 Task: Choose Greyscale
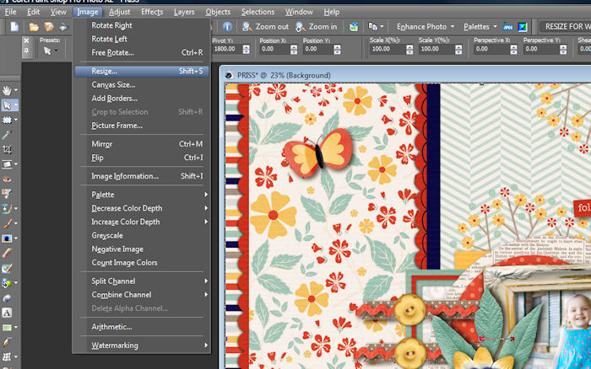coord(142,235)
